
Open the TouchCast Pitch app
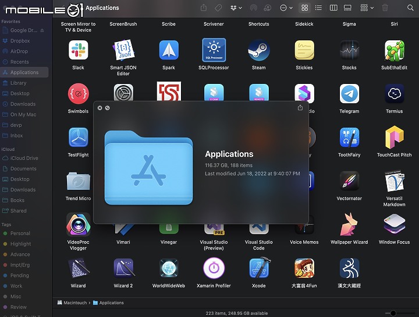tap(395, 138)
